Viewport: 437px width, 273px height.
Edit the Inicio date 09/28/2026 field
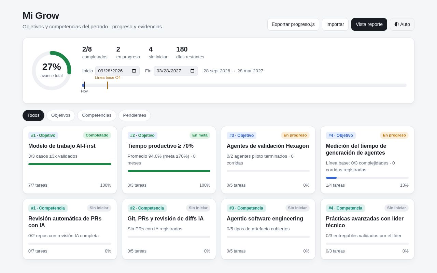click(x=117, y=71)
